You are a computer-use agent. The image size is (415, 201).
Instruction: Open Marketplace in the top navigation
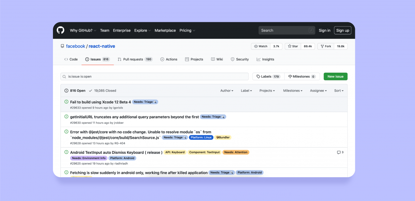165,30
